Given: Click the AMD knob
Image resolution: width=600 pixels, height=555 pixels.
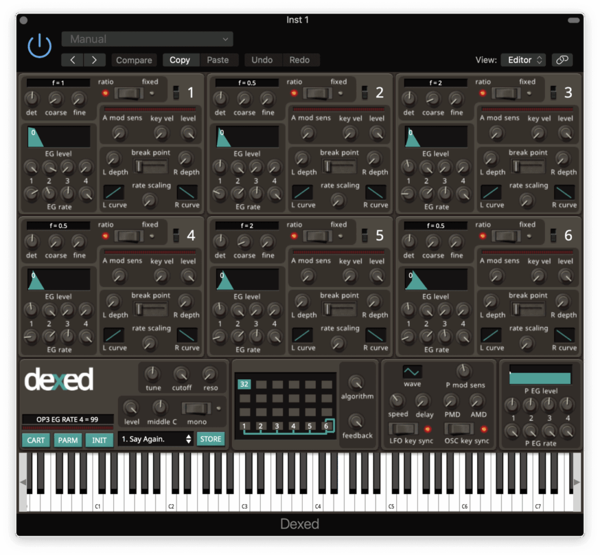Looking at the screenshot, I should 477,401.
